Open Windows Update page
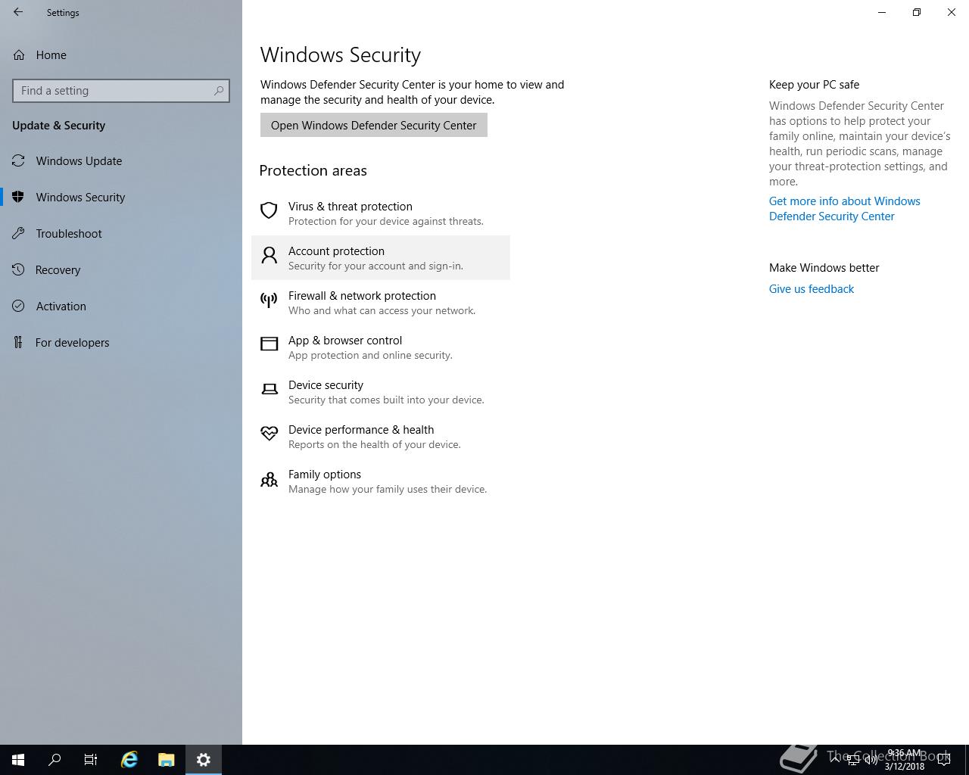Screen dimensions: 969x775 79,161
